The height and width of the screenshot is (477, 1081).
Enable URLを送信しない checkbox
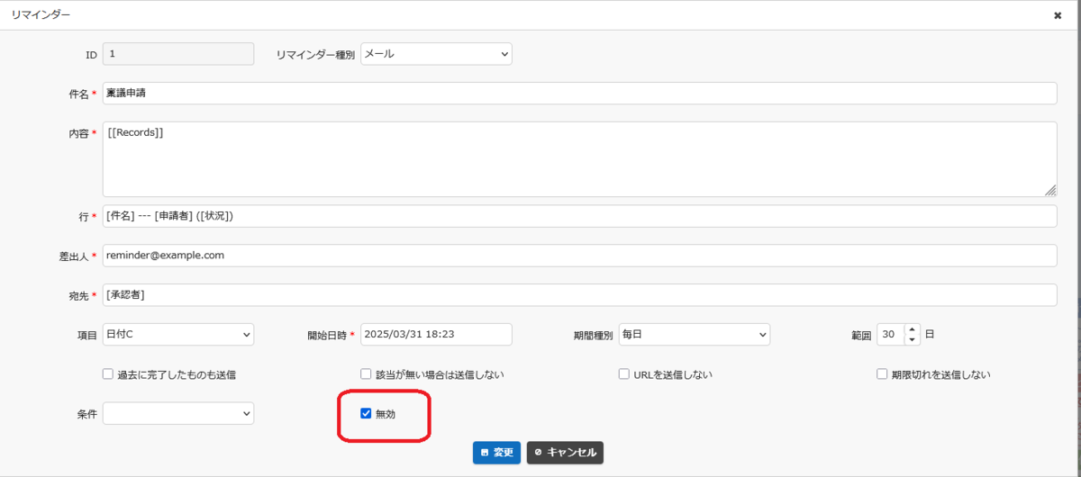(x=623, y=373)
